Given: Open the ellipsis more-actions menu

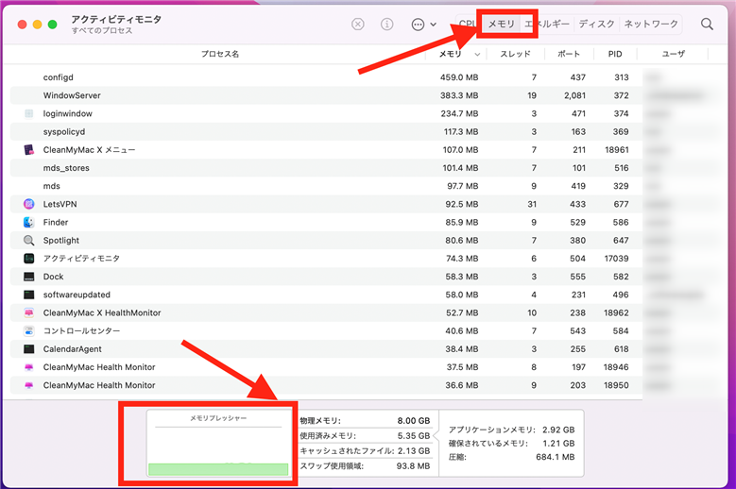Looking at the screenshot, I should click(x=423, y=25).
